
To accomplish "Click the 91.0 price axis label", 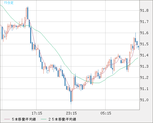I will 144,100.
